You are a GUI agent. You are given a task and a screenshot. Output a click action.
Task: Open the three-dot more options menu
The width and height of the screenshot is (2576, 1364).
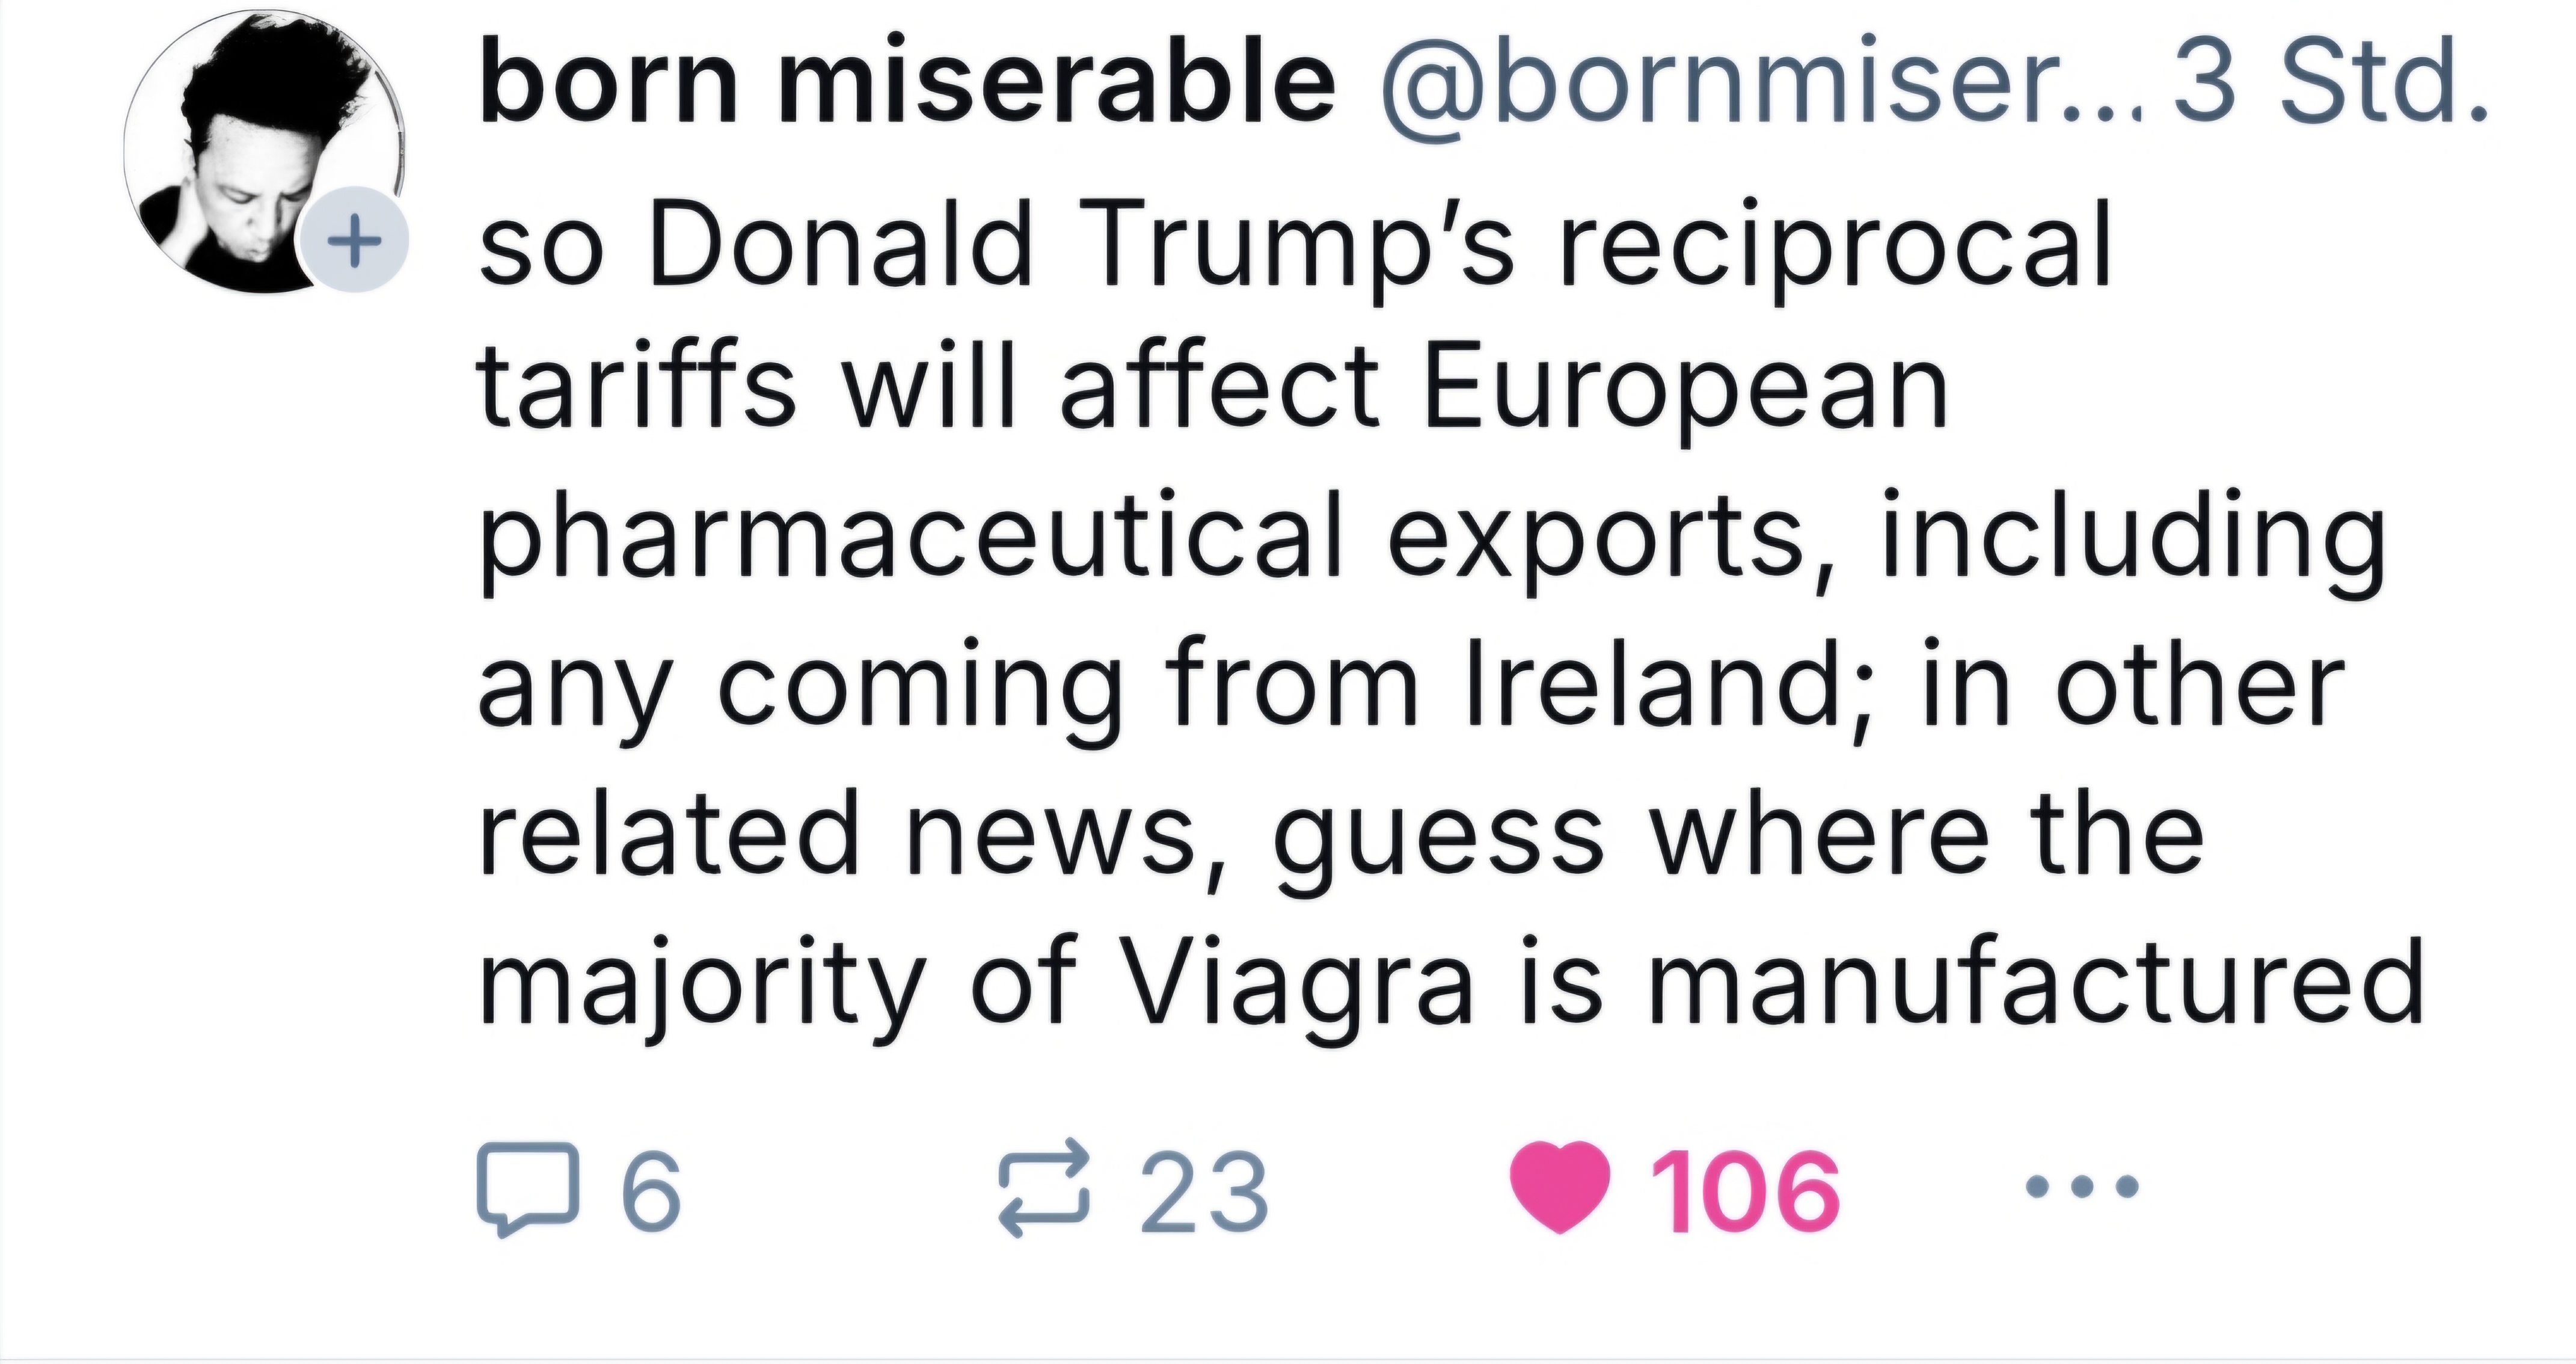point(2082,1187)
